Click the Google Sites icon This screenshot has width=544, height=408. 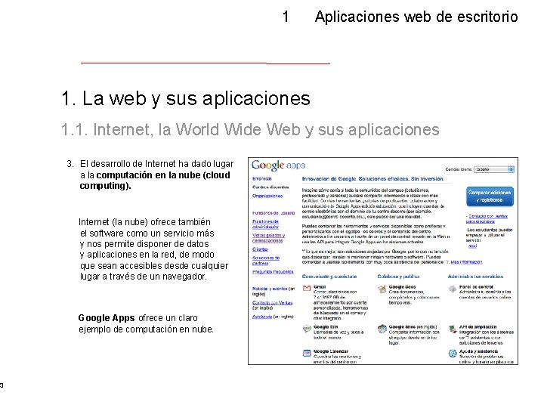coord(382,329)
